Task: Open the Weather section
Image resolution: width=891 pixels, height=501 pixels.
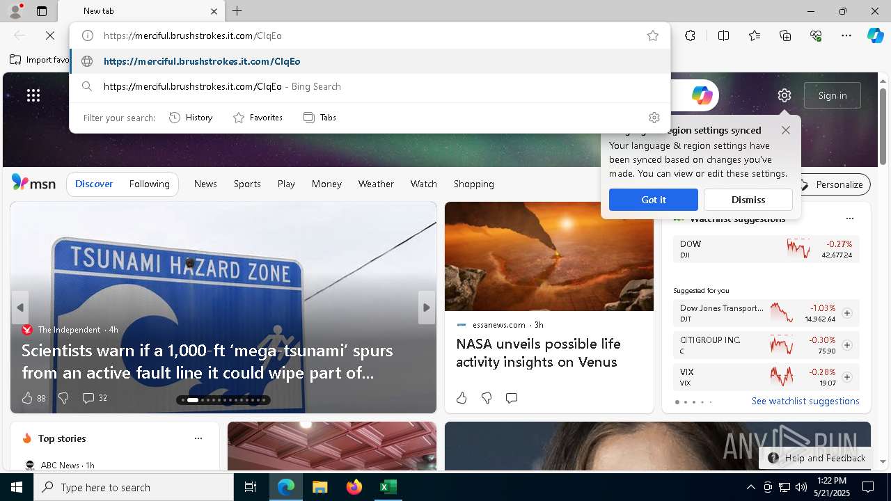Action: tap(376, 184)
